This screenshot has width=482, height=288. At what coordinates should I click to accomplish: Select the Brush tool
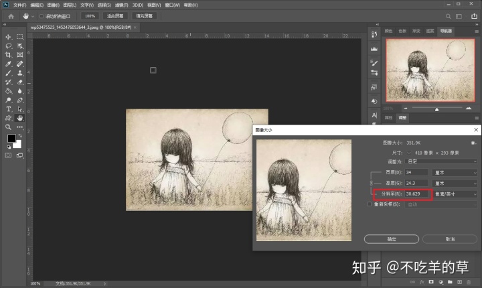(x=8, y=73)
